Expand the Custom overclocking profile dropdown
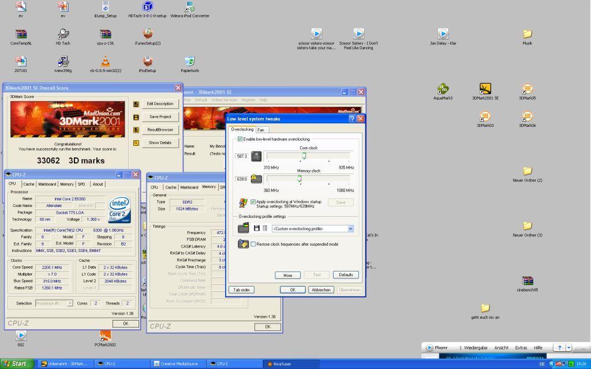591x369 pixels. point(350,228)
